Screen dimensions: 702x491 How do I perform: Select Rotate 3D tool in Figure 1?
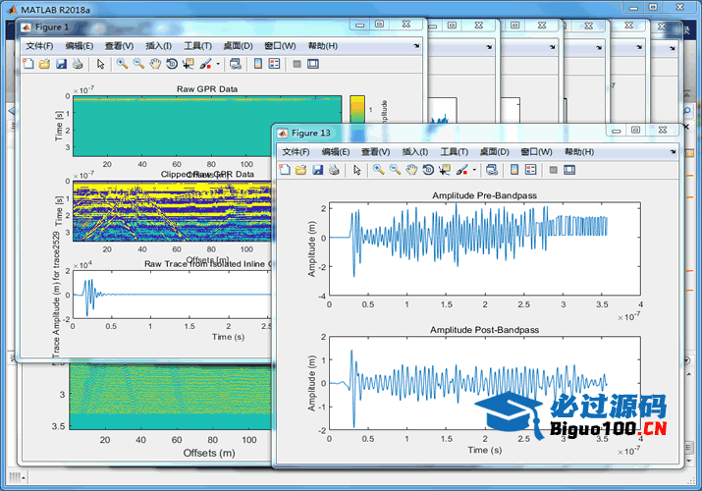pos(172,64)
